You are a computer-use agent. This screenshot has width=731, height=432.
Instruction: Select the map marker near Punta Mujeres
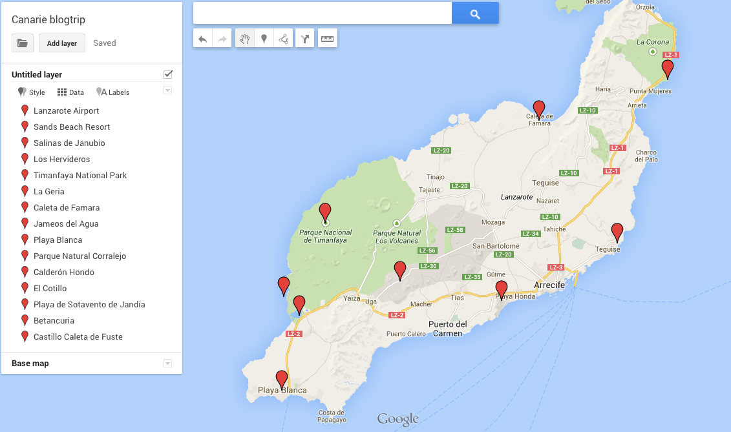tap(668, 69)
